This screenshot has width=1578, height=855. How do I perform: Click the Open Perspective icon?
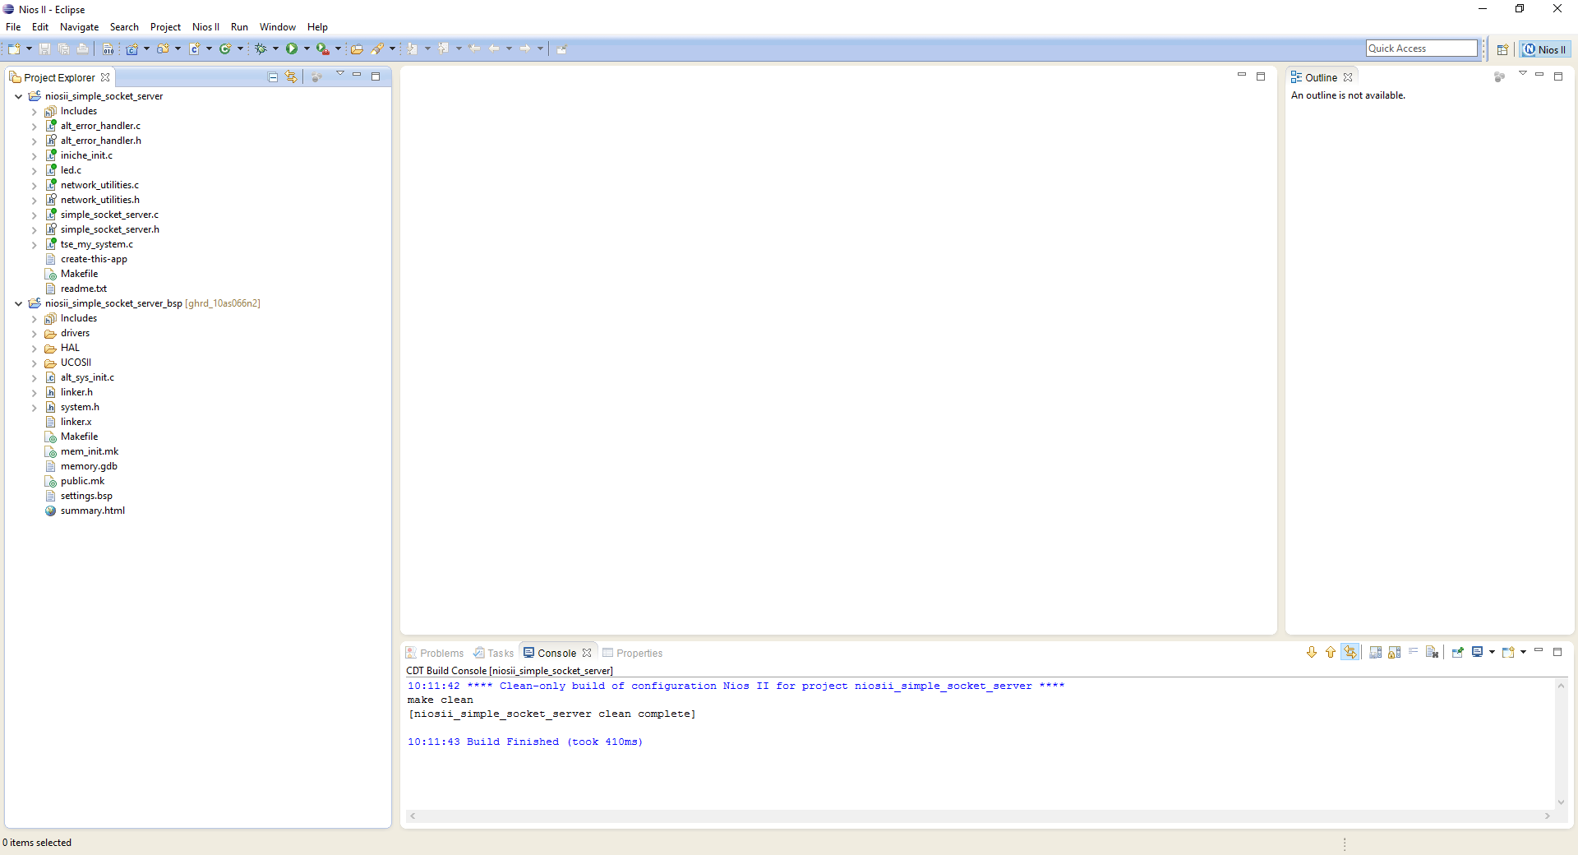(1502, 49)
